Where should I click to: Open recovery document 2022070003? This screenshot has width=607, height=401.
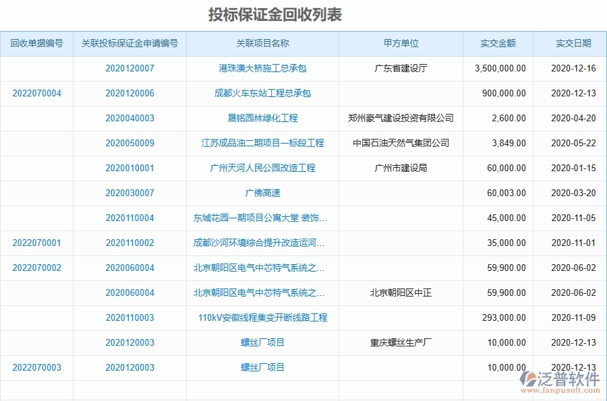[37, 367]
